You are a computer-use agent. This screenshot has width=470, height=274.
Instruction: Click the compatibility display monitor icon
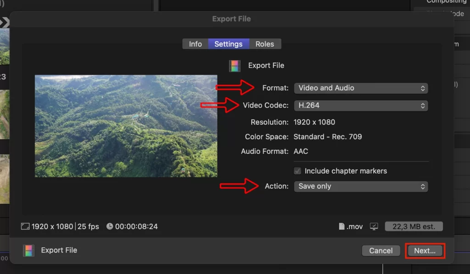point(374,226)
